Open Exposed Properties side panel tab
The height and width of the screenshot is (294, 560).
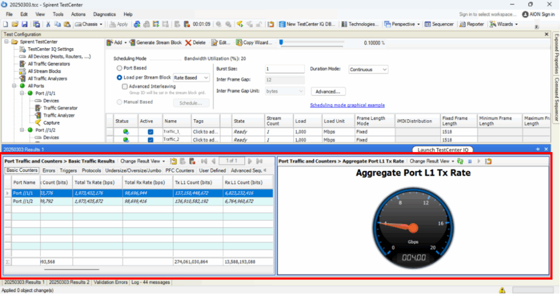point(556,54)
